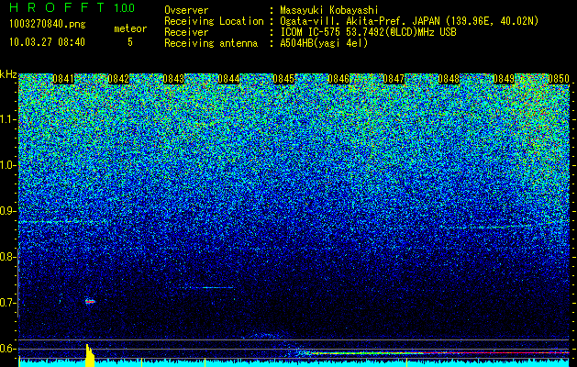Click the 0.7 kHz frequency label
Viewport: 577px width, 367px height.
click(6, 303)
